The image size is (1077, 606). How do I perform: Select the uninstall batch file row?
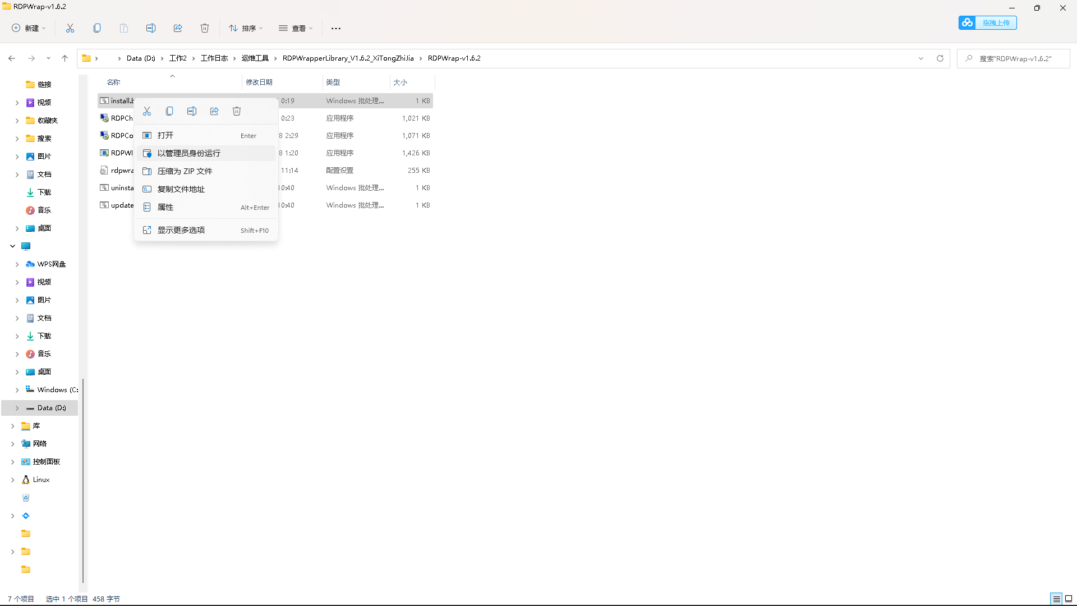tap(265, 188)
